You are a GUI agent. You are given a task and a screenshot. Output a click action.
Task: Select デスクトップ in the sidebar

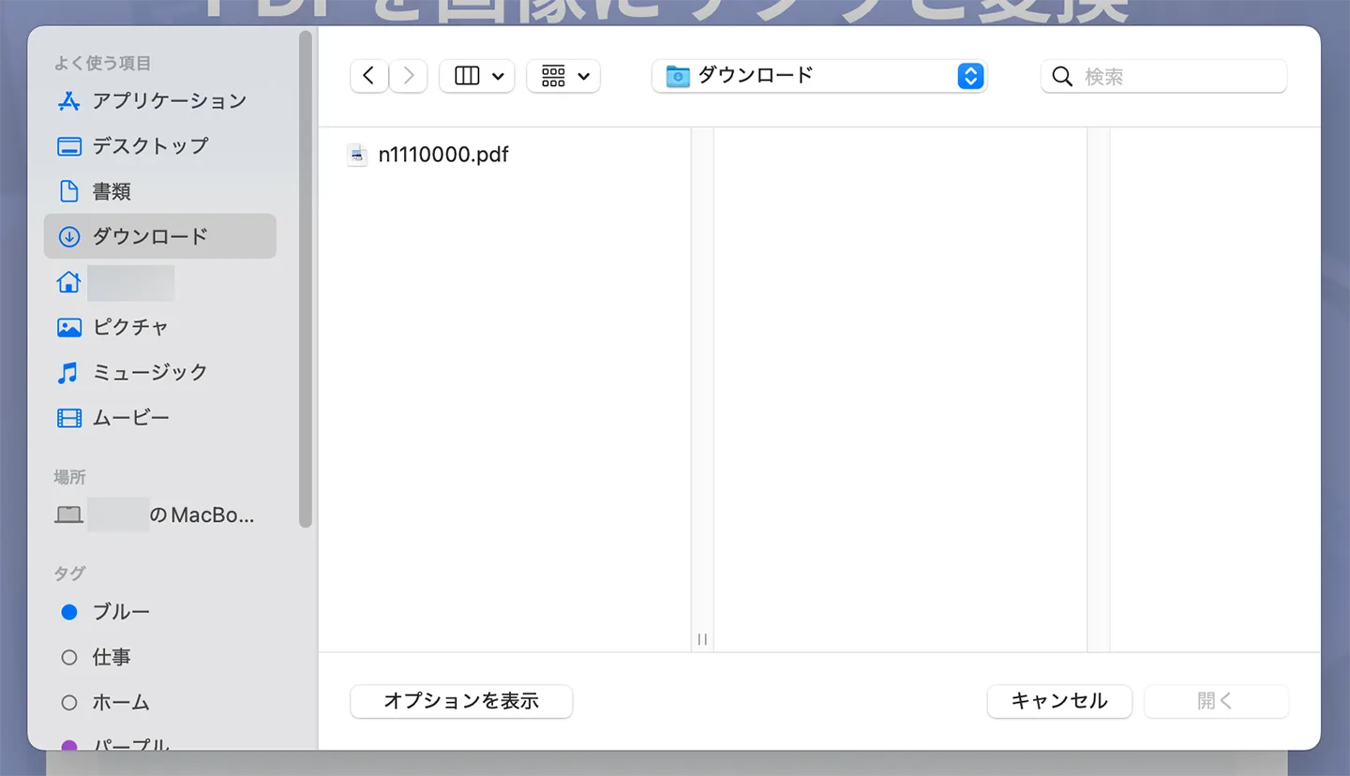click(x=159, y=145)
